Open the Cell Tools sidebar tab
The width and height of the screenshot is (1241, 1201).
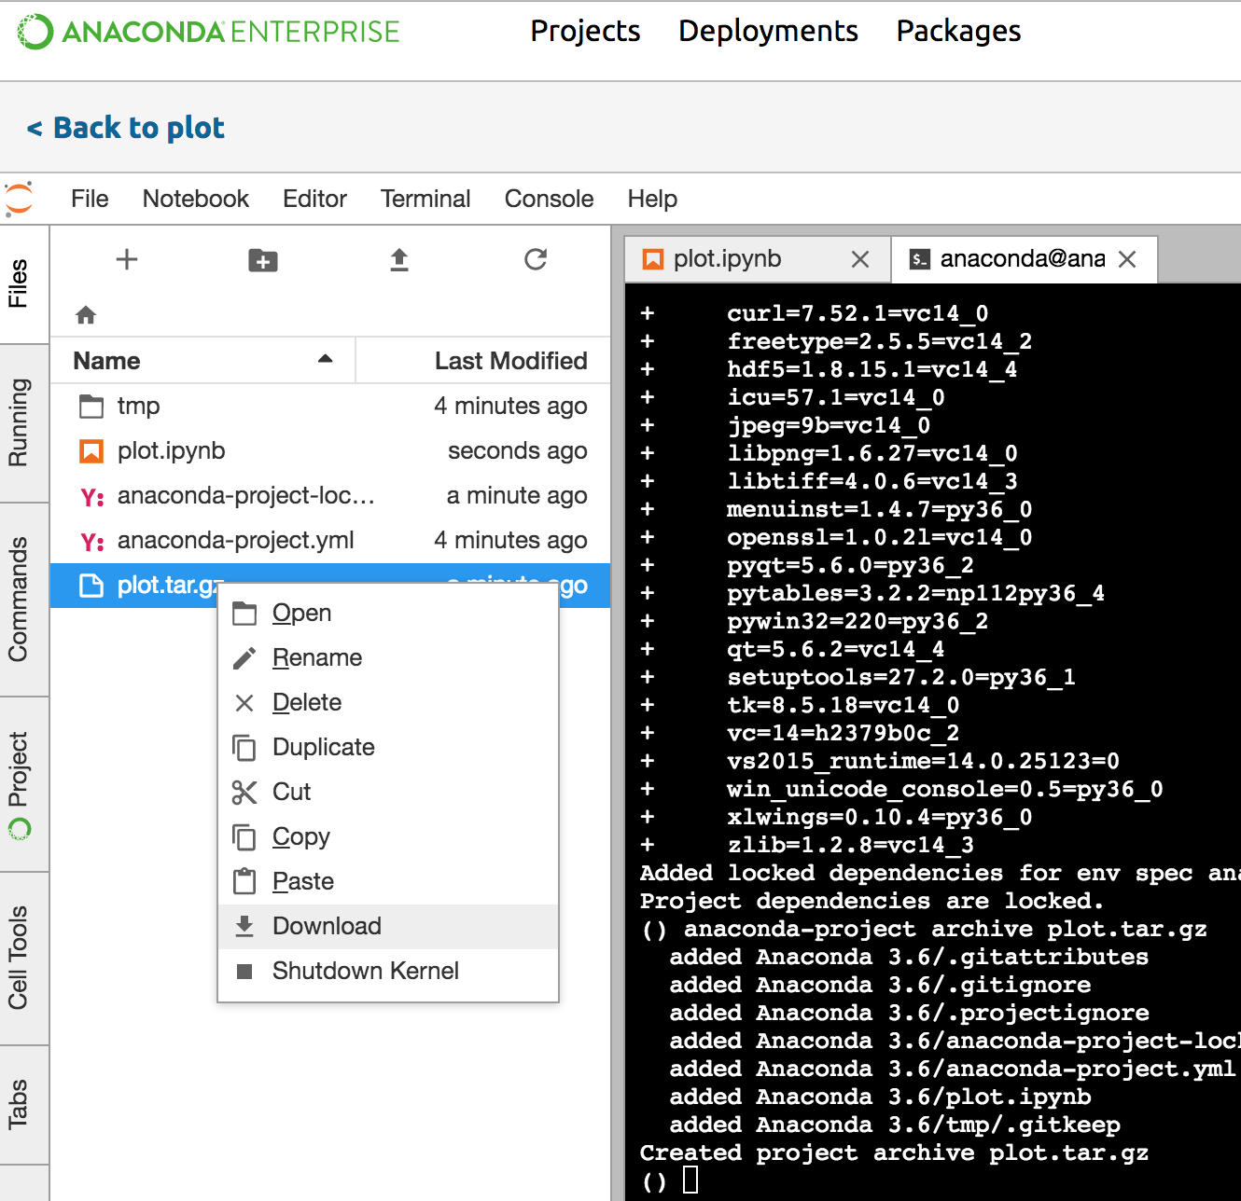coord(24,959)
